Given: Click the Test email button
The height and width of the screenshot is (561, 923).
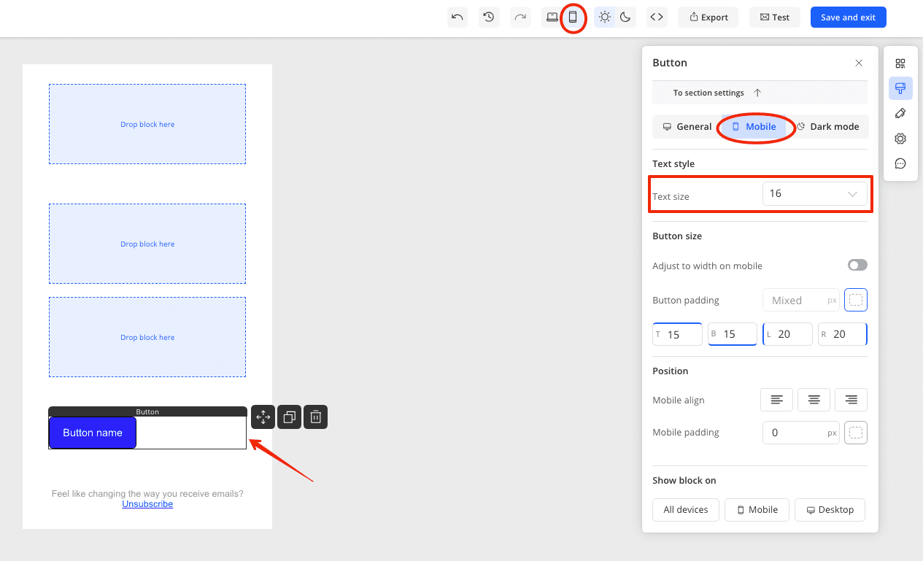Looking at the screenshot, I should pyautogui.click(x=775, y=17).
